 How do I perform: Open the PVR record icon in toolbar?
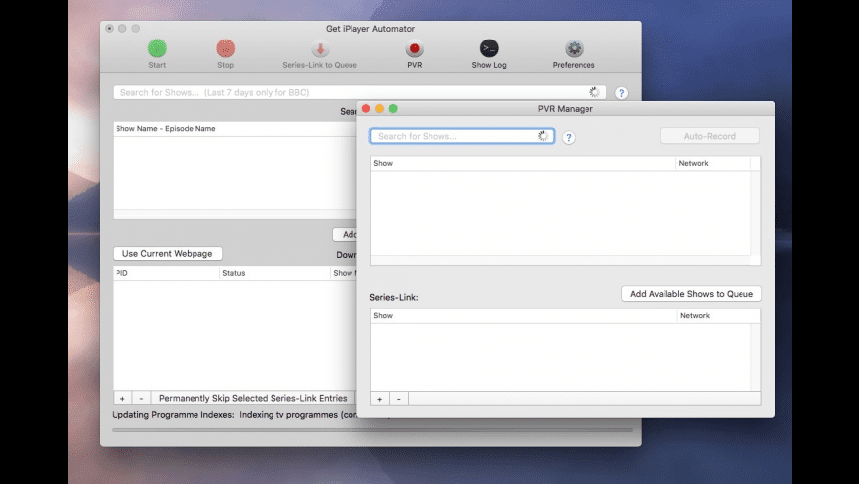[x=414, y=48]
